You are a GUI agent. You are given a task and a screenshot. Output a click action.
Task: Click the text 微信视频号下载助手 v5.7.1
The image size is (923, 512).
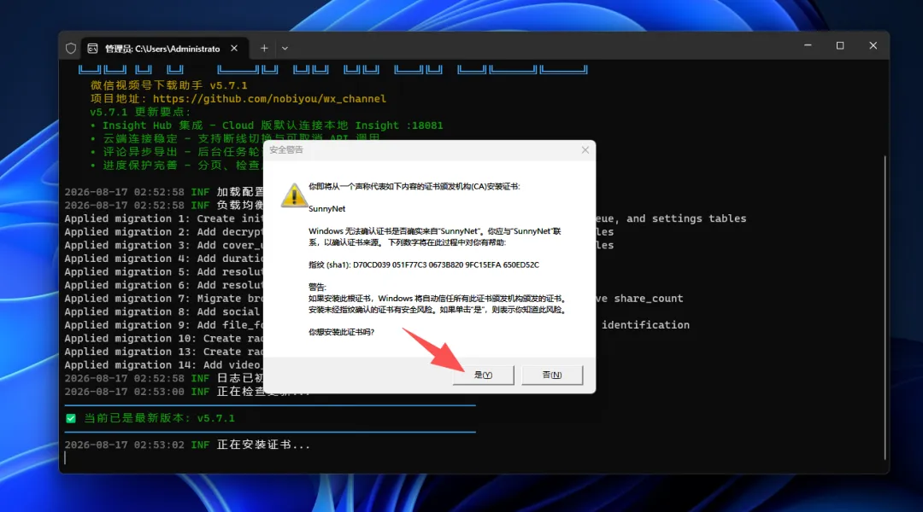click(x=169, y=85)
